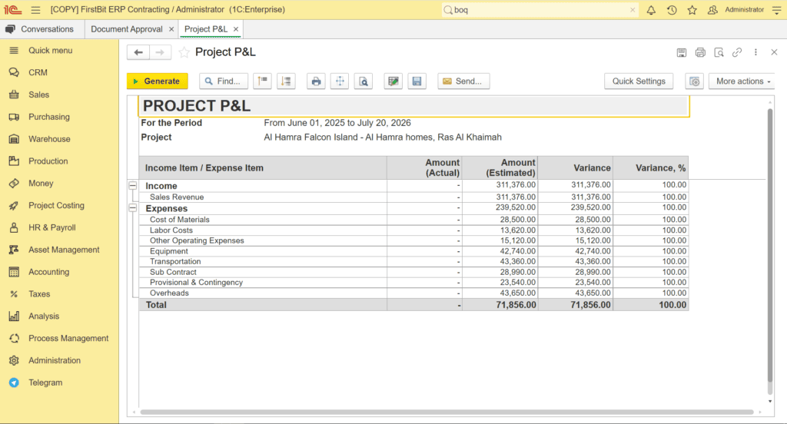Select Total estimated amount 71,856.00
The height and width of the screenshot is (424, 787).
(516, 305)
